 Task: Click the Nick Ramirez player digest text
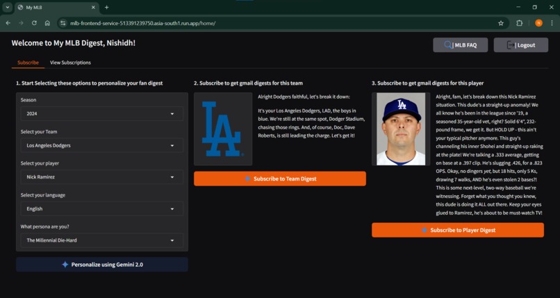tap(489, 154)
